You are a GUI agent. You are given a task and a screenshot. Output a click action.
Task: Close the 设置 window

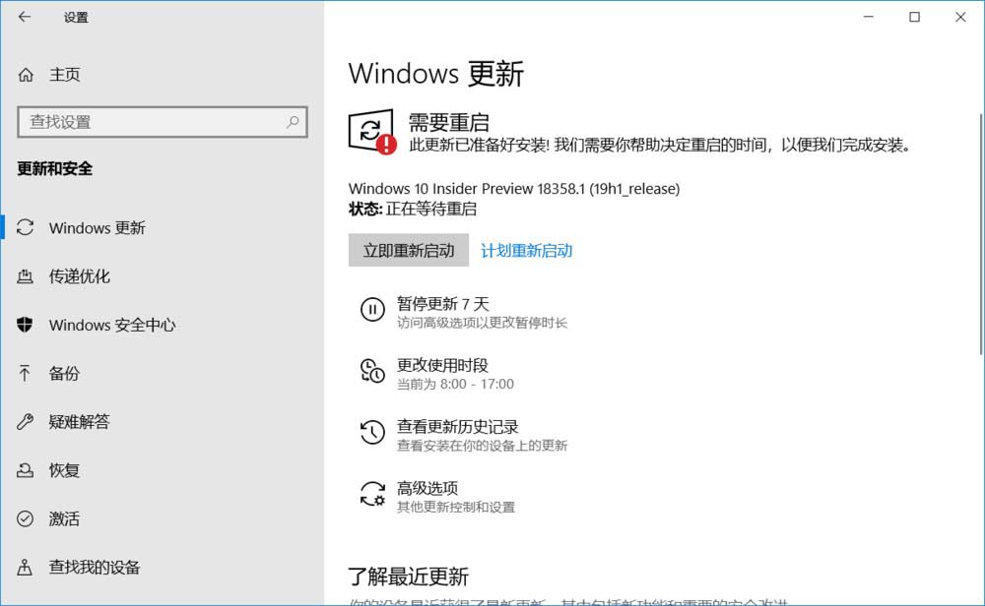click(960, 17)
